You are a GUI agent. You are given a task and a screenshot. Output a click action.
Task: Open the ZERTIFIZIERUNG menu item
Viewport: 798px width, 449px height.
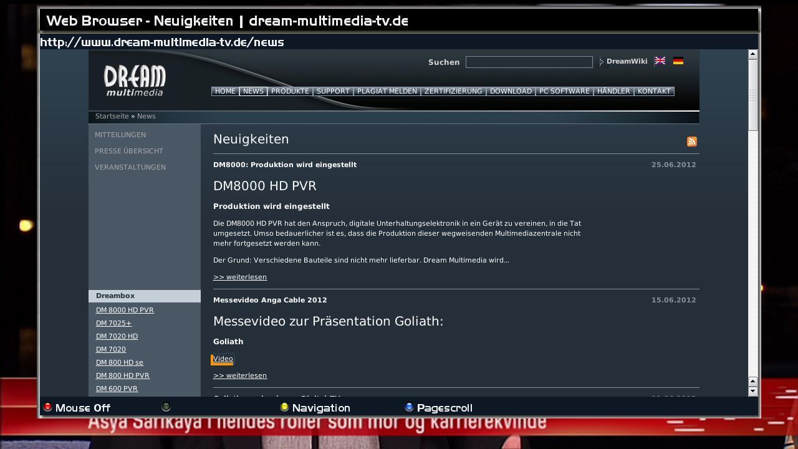[x=453, y=91]
